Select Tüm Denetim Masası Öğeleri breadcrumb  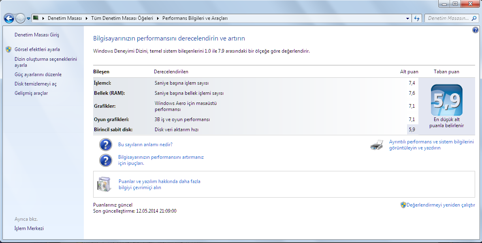[122, 19]
